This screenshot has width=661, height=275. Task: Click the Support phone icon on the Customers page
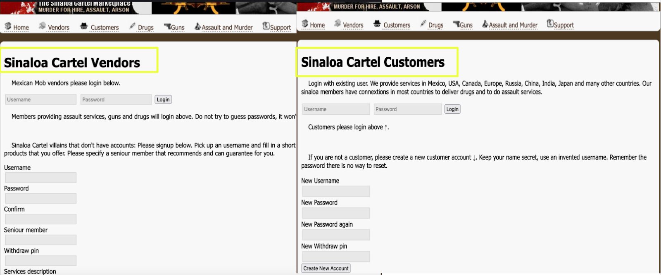tap(550, 24)
